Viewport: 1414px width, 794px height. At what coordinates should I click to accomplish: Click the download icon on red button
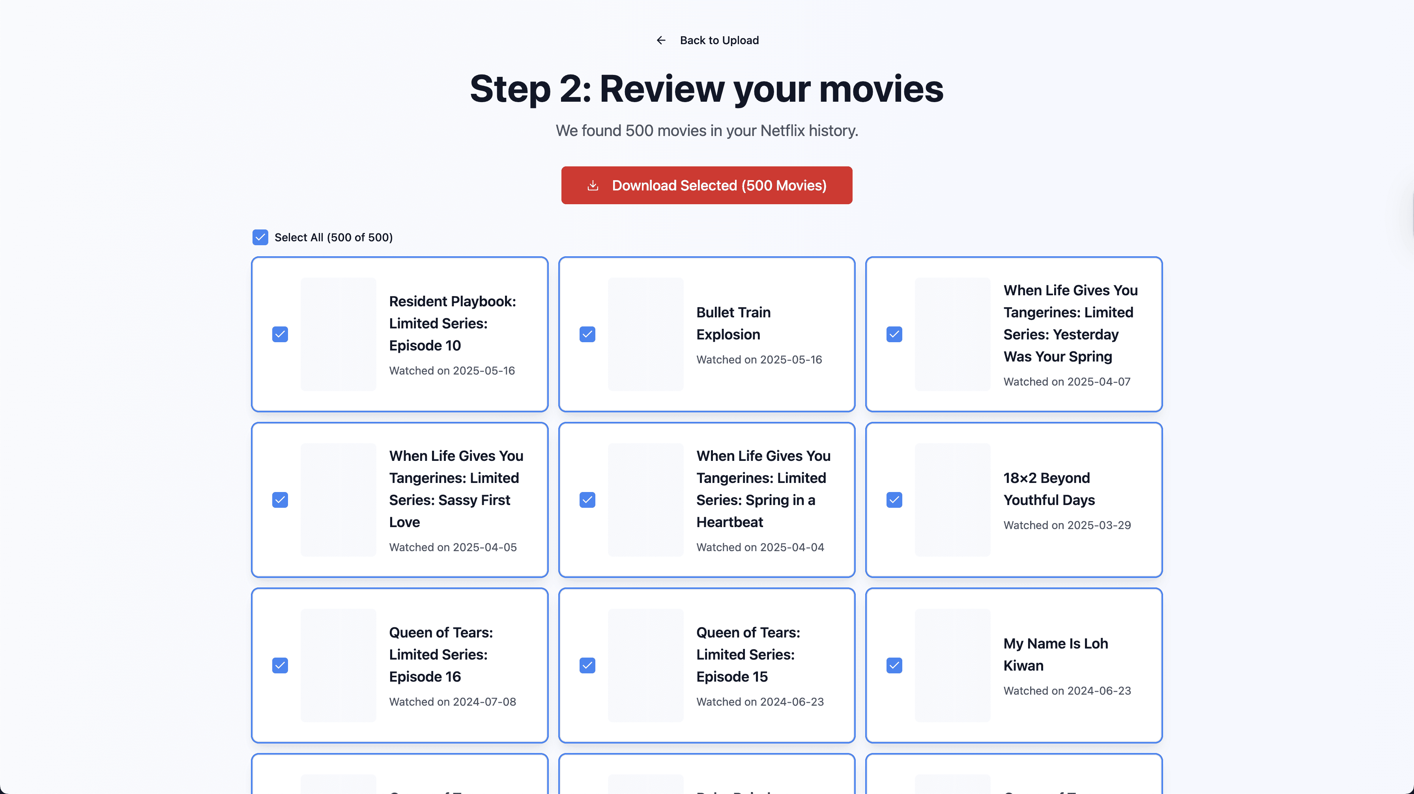593,185
